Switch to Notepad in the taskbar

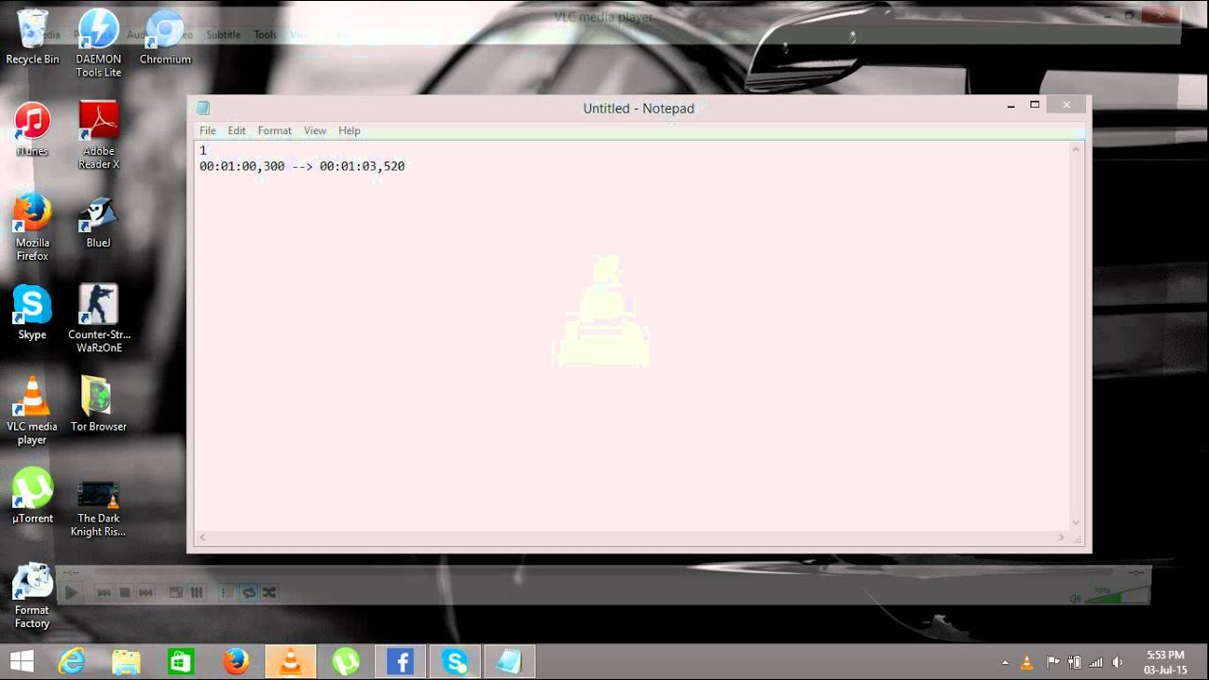coord(509,661)
